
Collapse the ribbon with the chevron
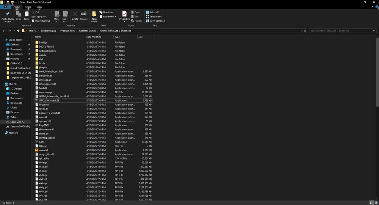[372, 7]
